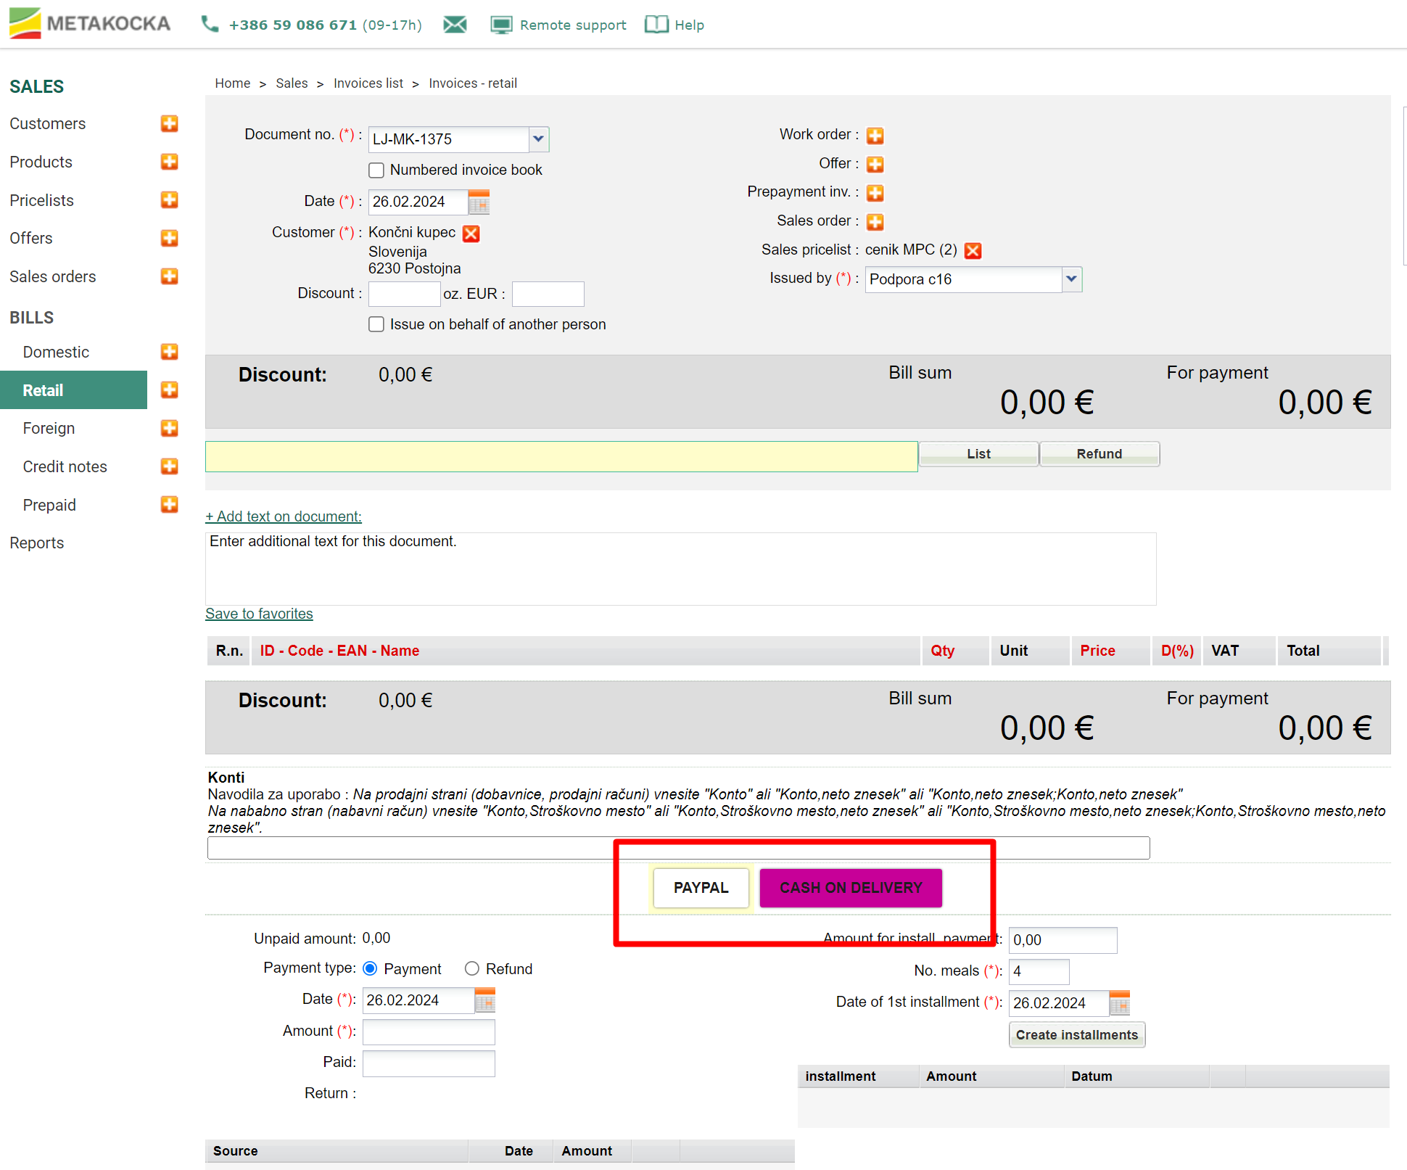The image size is (1407, 1170).
Task: Open Credit notes in the sidebar
Action: click(x=65, y=467)
